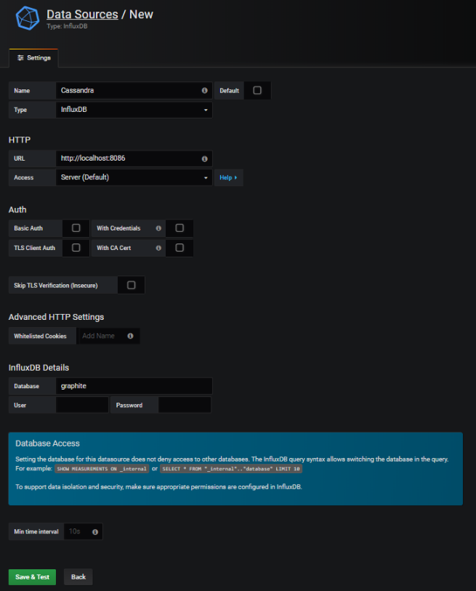Viewport: 476px width, 591px height.
Task: Open the Type dropdown showing InfluxDB
Action: [134, 110]
